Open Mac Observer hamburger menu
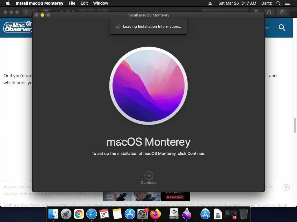This screenshot has height=222, width=297. pos(267,27)
